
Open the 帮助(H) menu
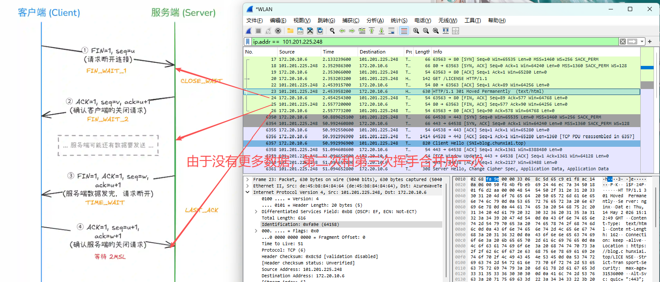(x=497, y=21)
